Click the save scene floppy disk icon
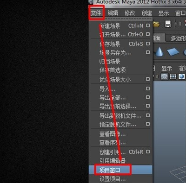Viewport: 186px width, 183px height. pyautogui.click(x=167, y=24)
